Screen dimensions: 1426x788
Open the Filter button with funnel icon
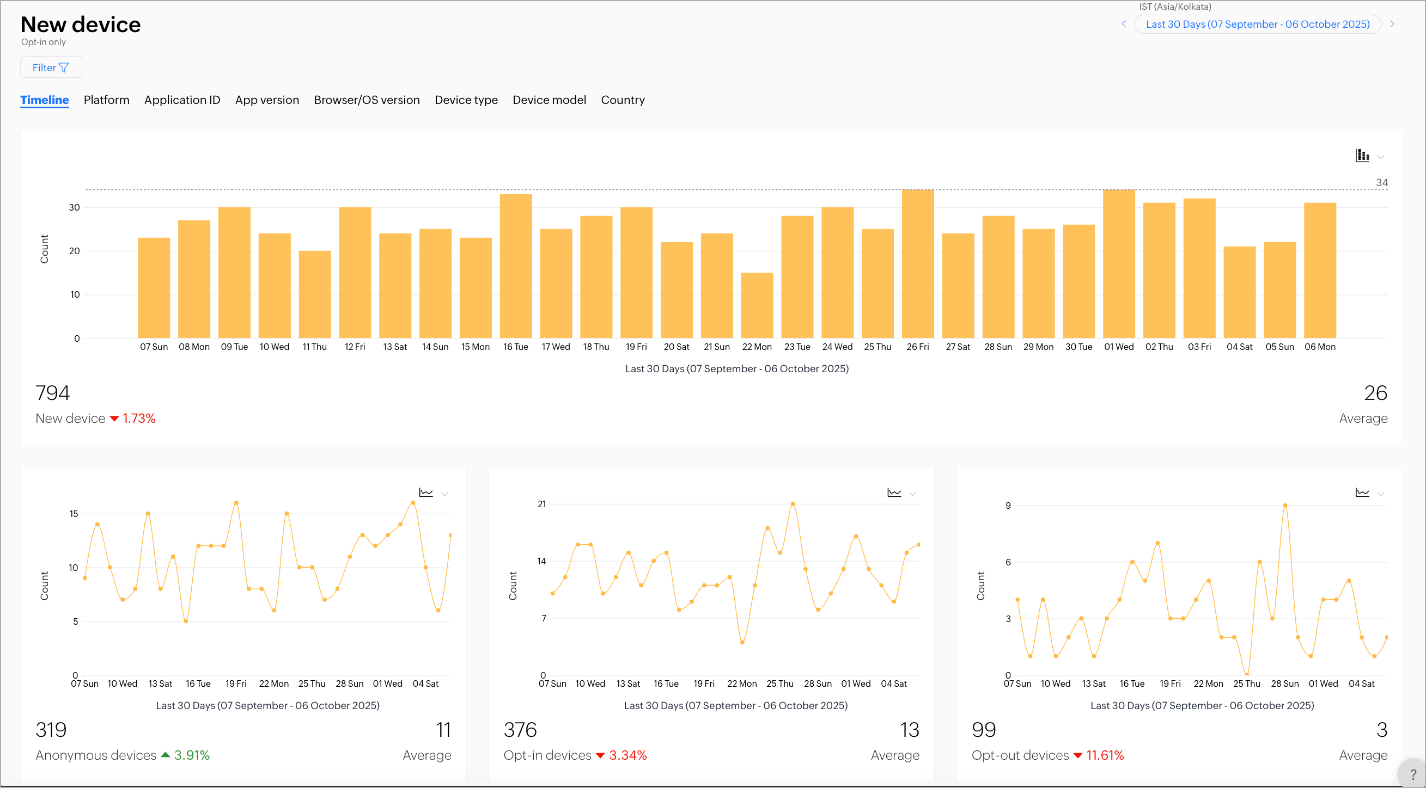51,67
